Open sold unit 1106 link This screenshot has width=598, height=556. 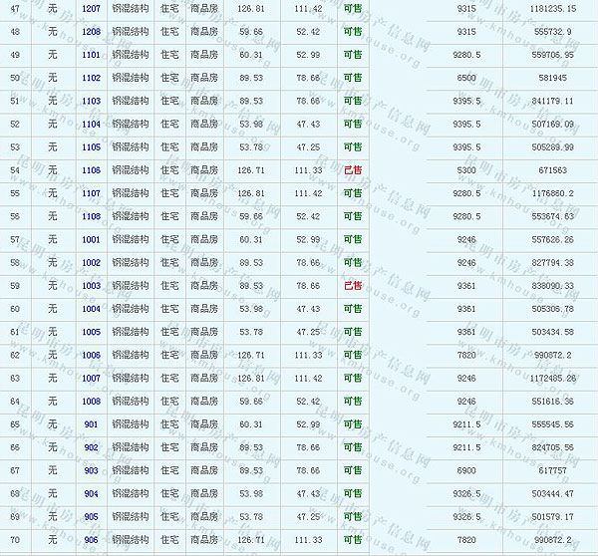[91, 170]
